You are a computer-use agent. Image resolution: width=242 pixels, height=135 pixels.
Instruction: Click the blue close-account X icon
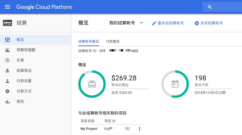[197, 23]
